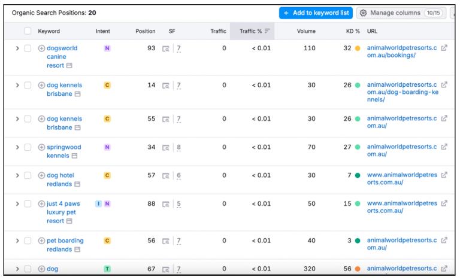Click add icon next to springwood kennels keyword
The width and height of the screenshot is (460, 280).
[x=41, y=147]
